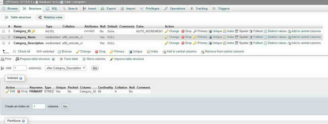Click the pencil Change icon for Category_ID
Image resolution: width=328 pixels, height=124 pixels.
point(167,31)
